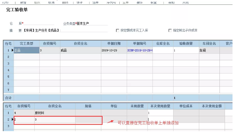Select the 合计 total row label
Screen dimensions: 238x138
(x=9, y=98)
